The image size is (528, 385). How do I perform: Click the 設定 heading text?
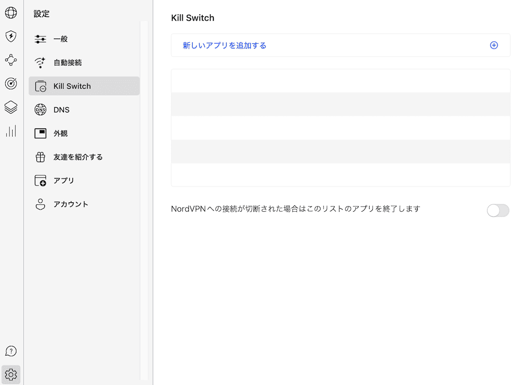coord(41,14)
